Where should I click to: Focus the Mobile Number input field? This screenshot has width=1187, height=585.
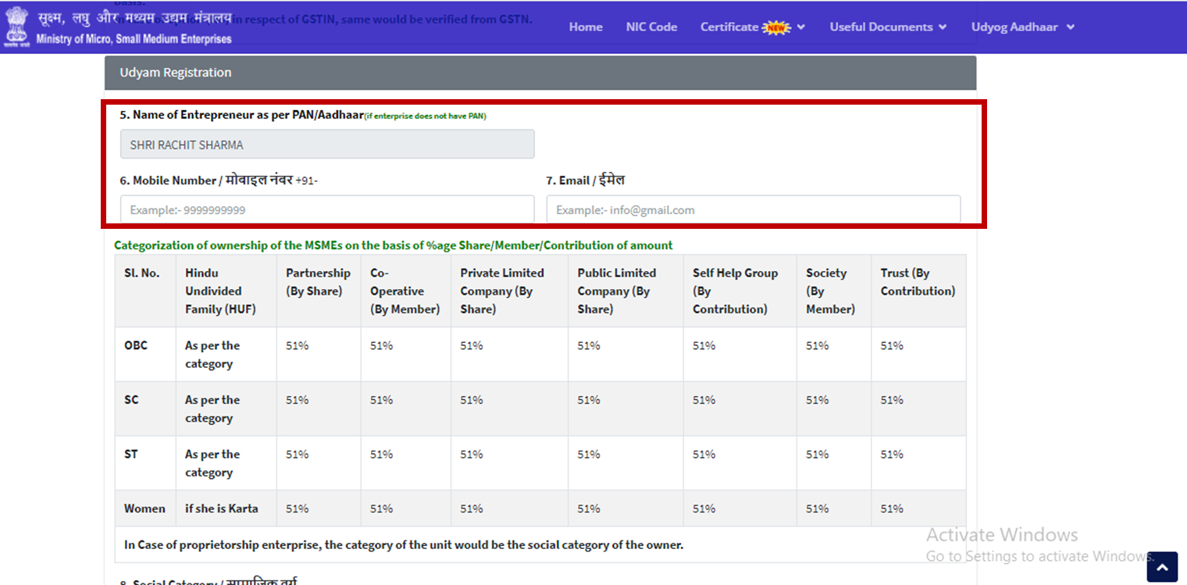click(327, 210)
